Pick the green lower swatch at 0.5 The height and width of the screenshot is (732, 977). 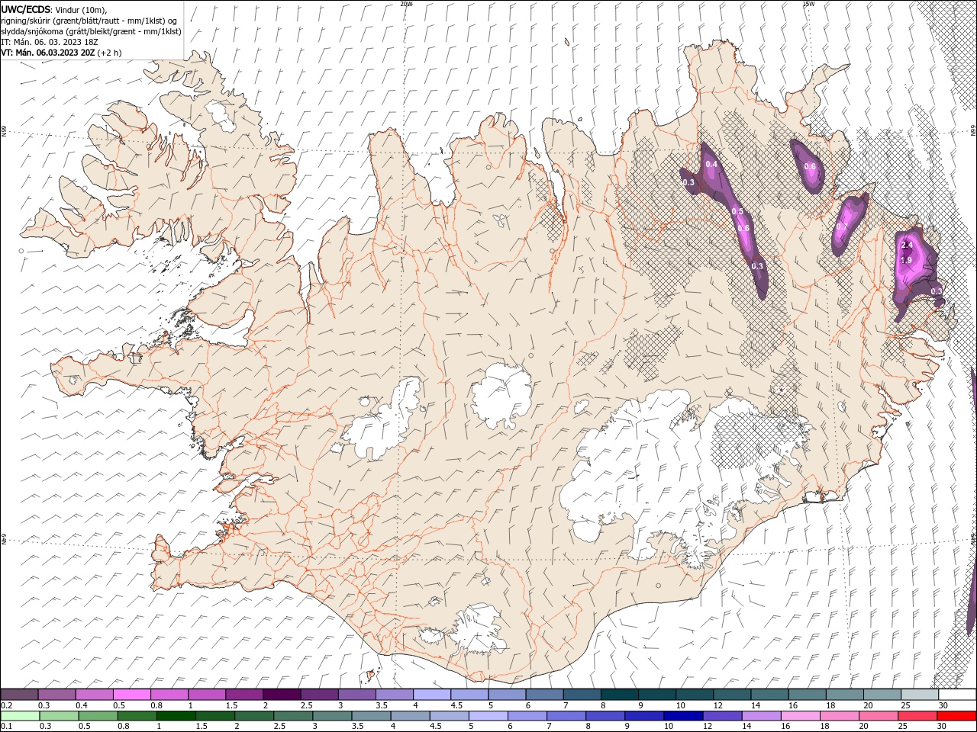[98, 716]
